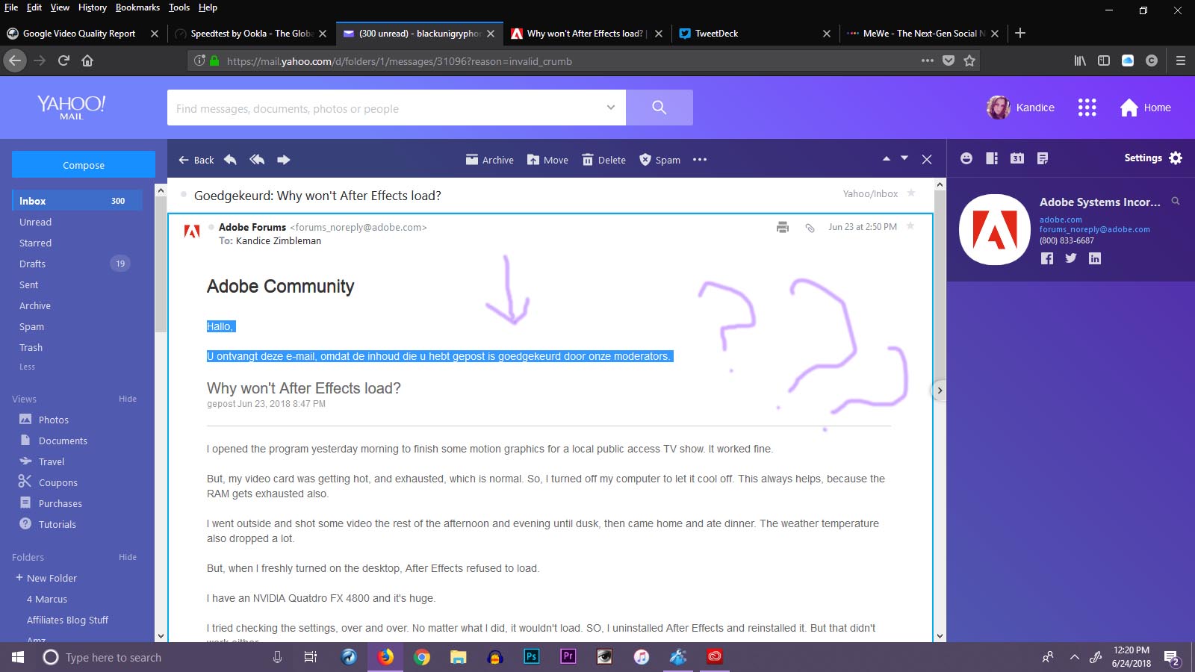This screenshot has height=672, width=1195.
Task: Open the Affiliates Blog Stuff folder
Action: click(67, 620)
